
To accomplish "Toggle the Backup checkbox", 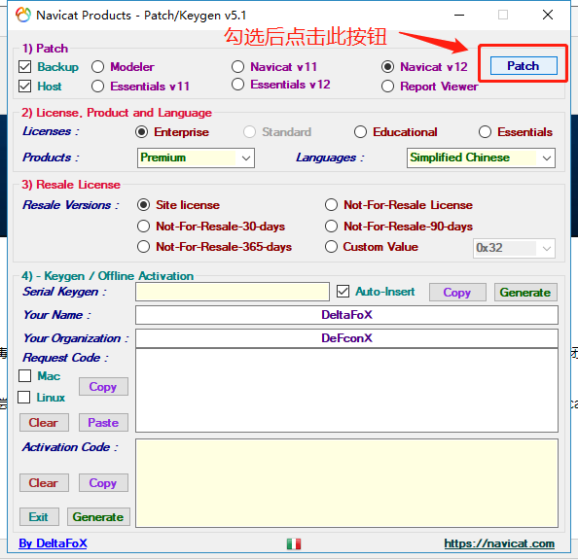I will (24, 67).
